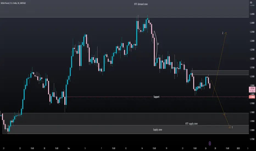
Task: Click the USD currency label on the price axis
Action: pos(251,3)
